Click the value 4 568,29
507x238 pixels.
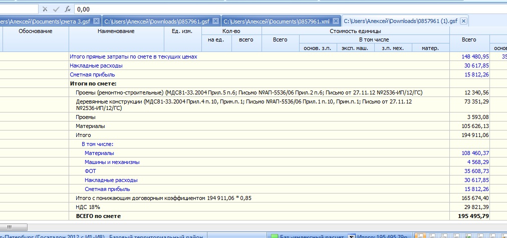pos(478,162)
